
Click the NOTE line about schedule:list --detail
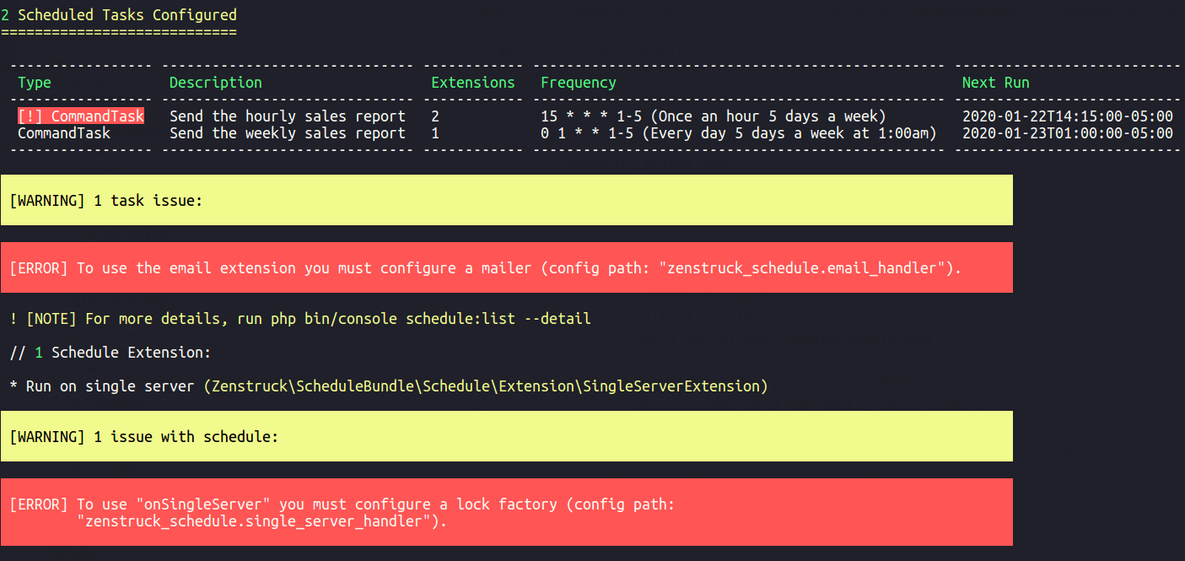pyautogui.click(x=300, y=319)
